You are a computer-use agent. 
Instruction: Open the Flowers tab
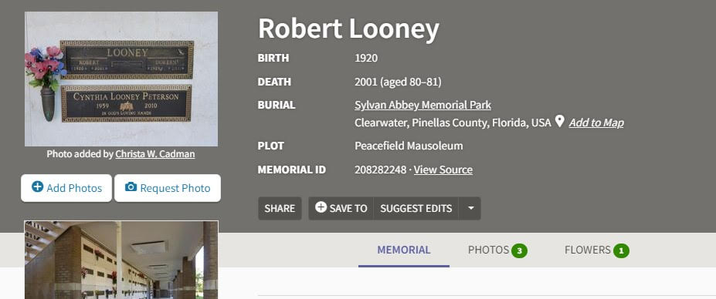tap(596, 250)
